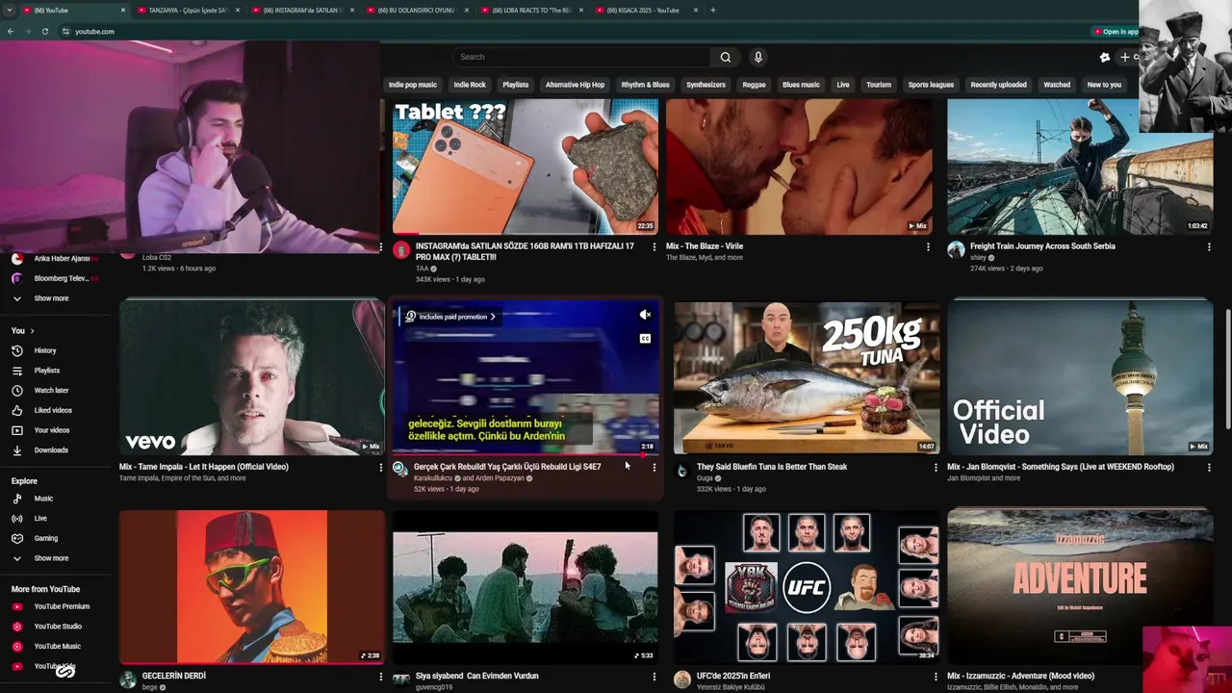
Task: Open Music in Explore section
Action: click(x=43, y=499)
